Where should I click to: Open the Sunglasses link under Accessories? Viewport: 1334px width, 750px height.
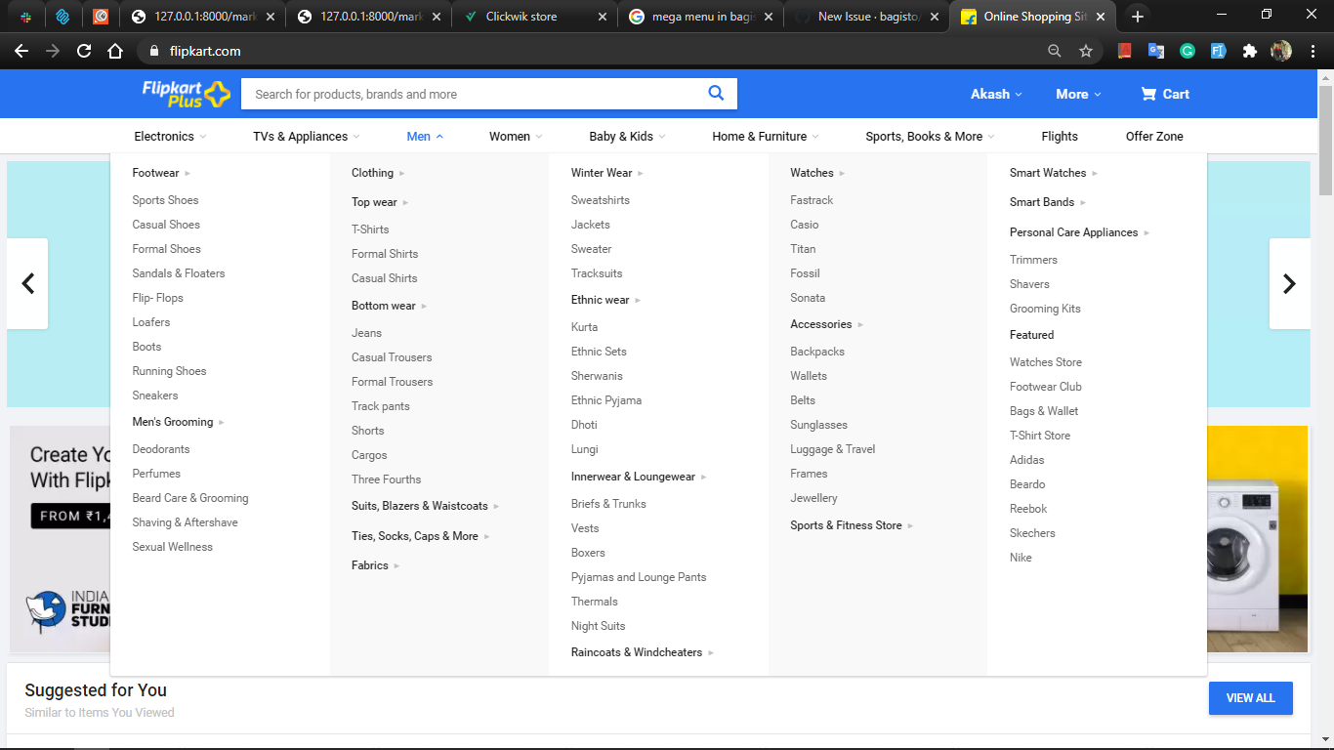coord(818,425)
